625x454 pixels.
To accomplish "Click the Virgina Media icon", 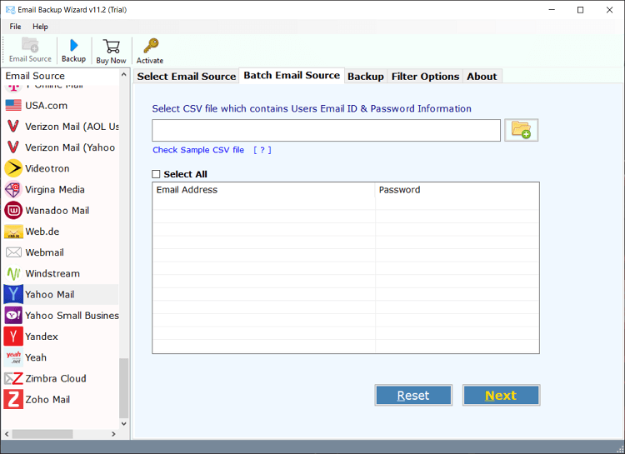I will tap(13, 189).
